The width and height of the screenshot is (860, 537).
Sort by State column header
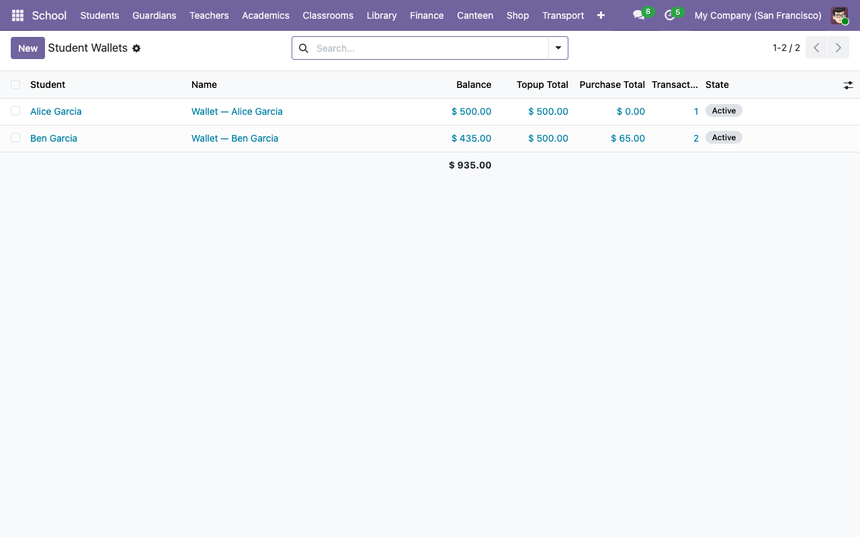717,85
